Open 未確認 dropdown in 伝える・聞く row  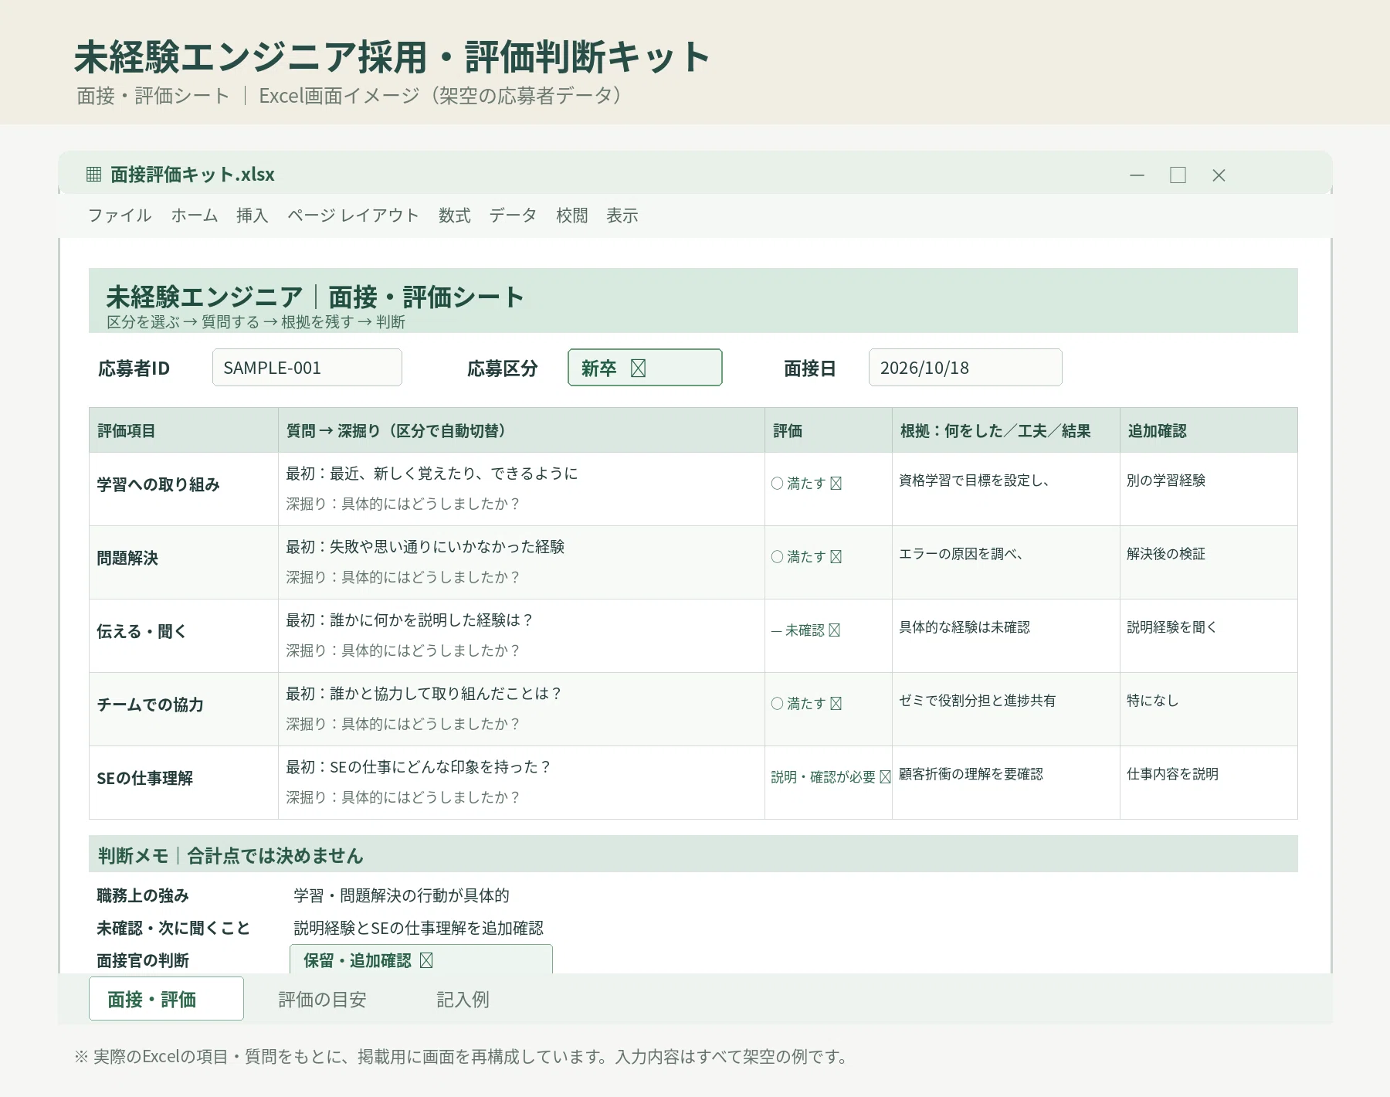[805, 630]
